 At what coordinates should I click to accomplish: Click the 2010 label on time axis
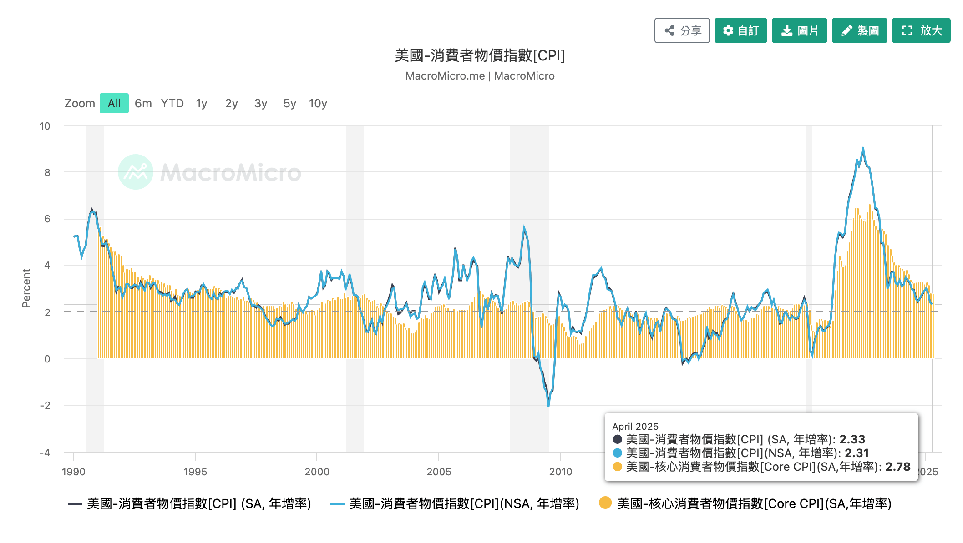tap(560, 472)
